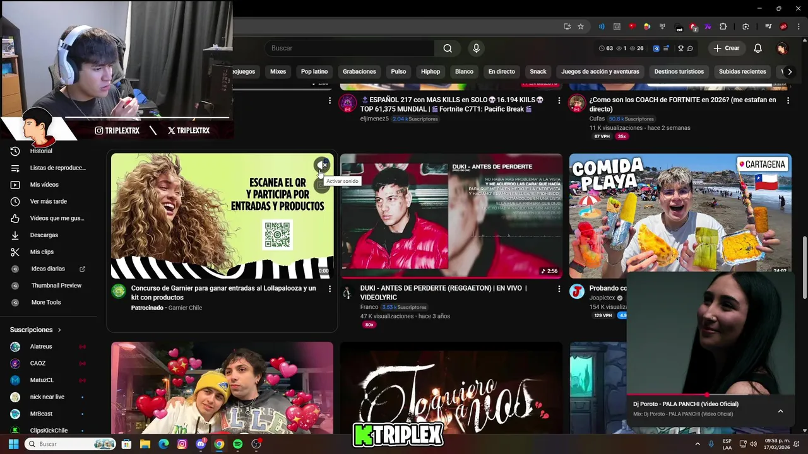Viewport: 808px width, 454px height.
Task: Click the install app icon in address bar
Action: tap(567, 26)
